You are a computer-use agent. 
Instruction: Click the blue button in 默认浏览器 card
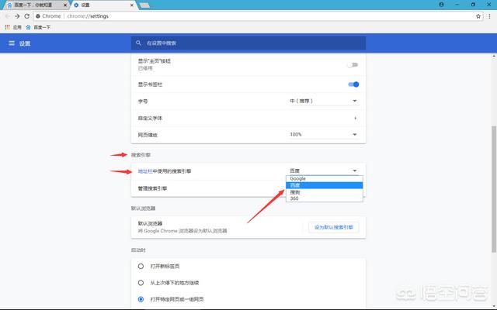334,227
